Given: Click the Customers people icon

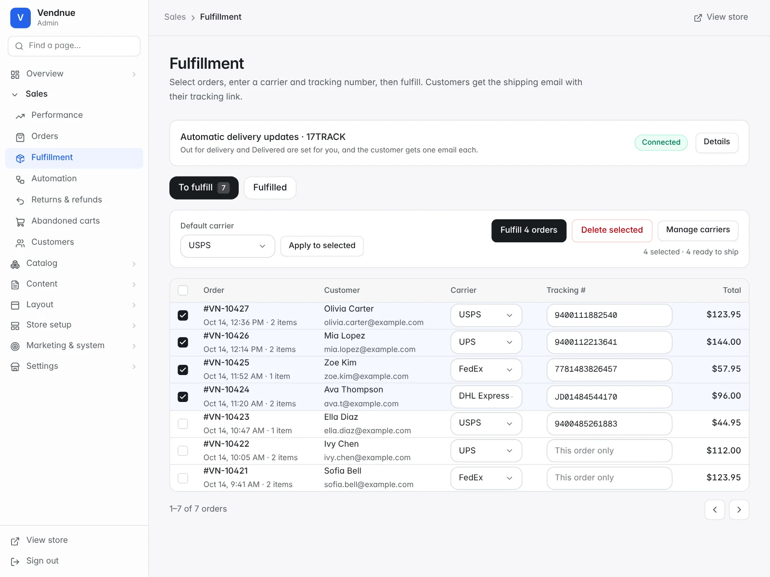Looking at the screenshot, I should 20,243.
